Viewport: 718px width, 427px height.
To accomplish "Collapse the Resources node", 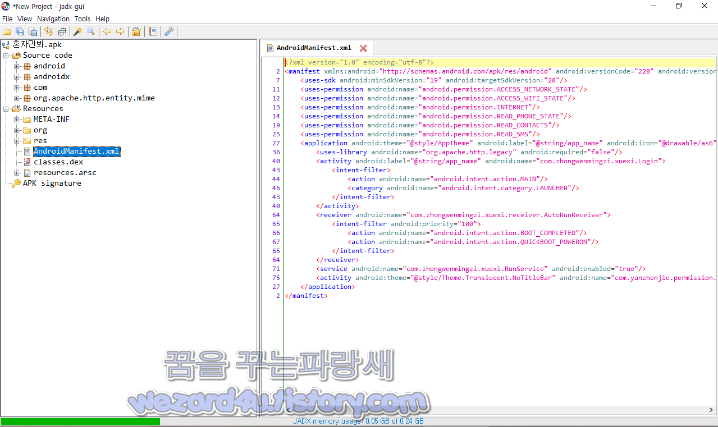I will [6, 109].
